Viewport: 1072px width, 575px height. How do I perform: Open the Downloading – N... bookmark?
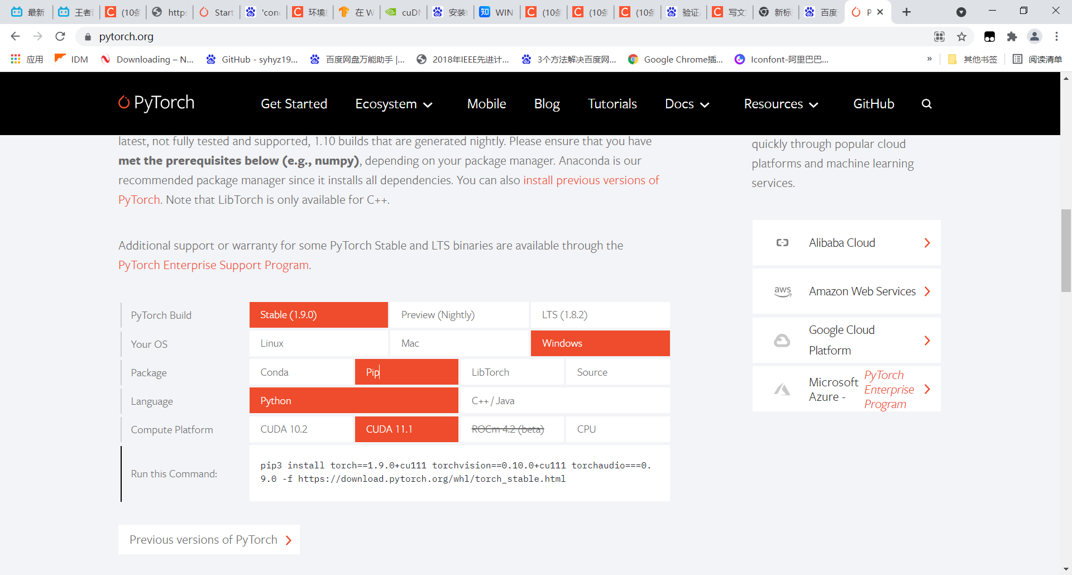pos(147,59)
